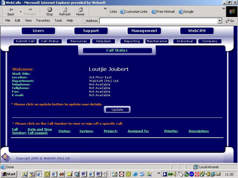Click the red circled e tray icon
The width and height of the screenshot is (238, 178).
[197, 174]
